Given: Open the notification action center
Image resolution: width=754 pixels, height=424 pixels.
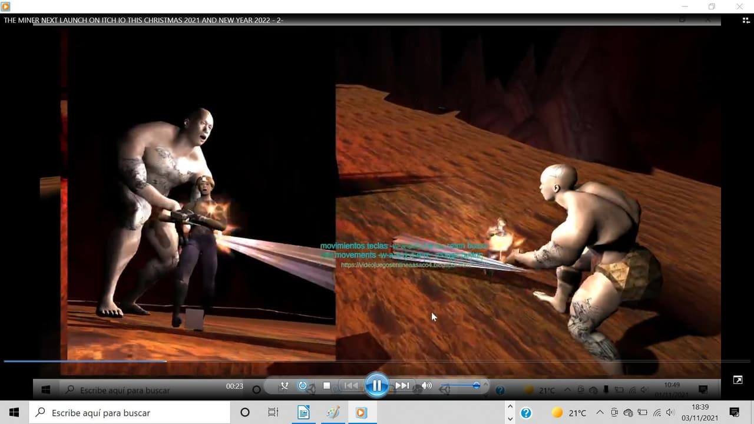Looking at the screenshot, I should pos(734,413).
